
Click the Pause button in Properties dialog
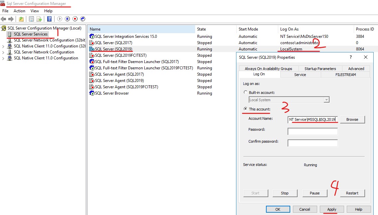315,193
